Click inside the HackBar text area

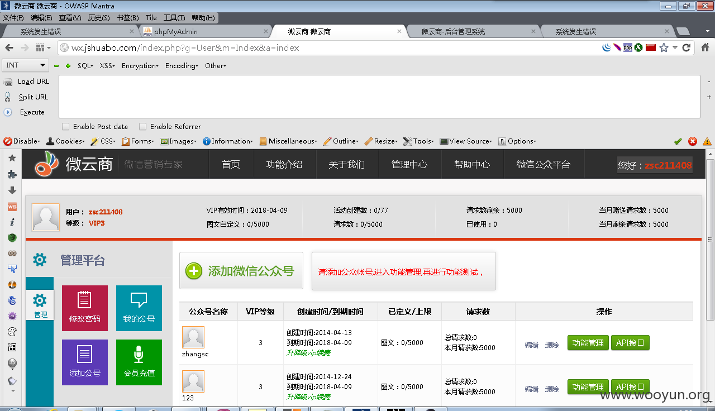click(x=379, y=97)
